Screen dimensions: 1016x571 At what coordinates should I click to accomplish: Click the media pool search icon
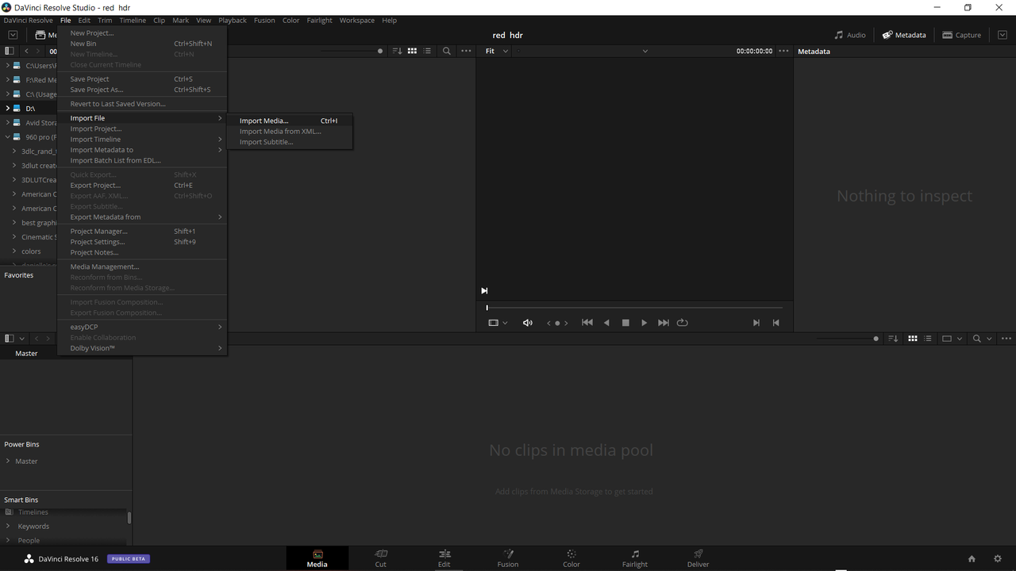point(976,339)
